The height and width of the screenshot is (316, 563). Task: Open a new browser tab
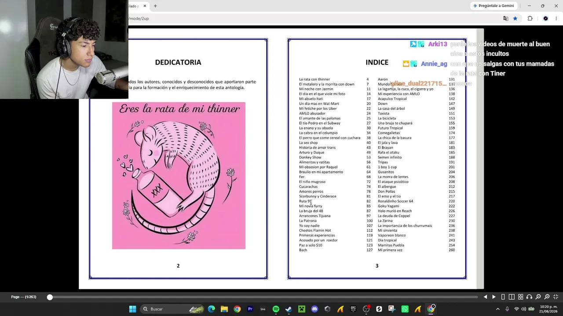[x=155, y=6]
